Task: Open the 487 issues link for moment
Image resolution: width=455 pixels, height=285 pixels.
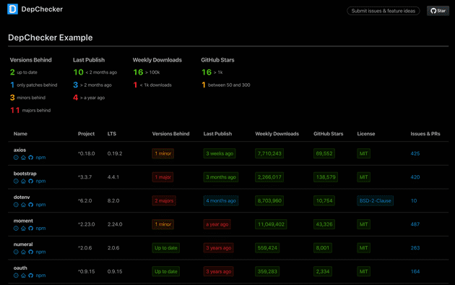Action: (415, 224)
